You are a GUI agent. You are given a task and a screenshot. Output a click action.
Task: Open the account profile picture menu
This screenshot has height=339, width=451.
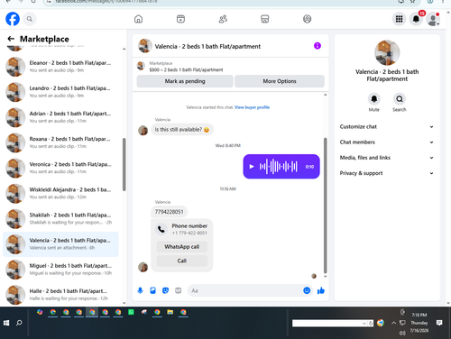point(433,19)
